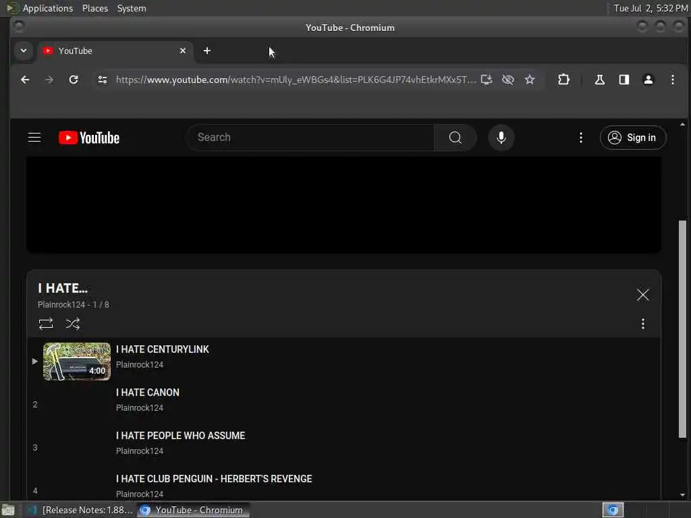View site information icon in the address bar
The image size is (691, 518).
(x=103, y=80)
